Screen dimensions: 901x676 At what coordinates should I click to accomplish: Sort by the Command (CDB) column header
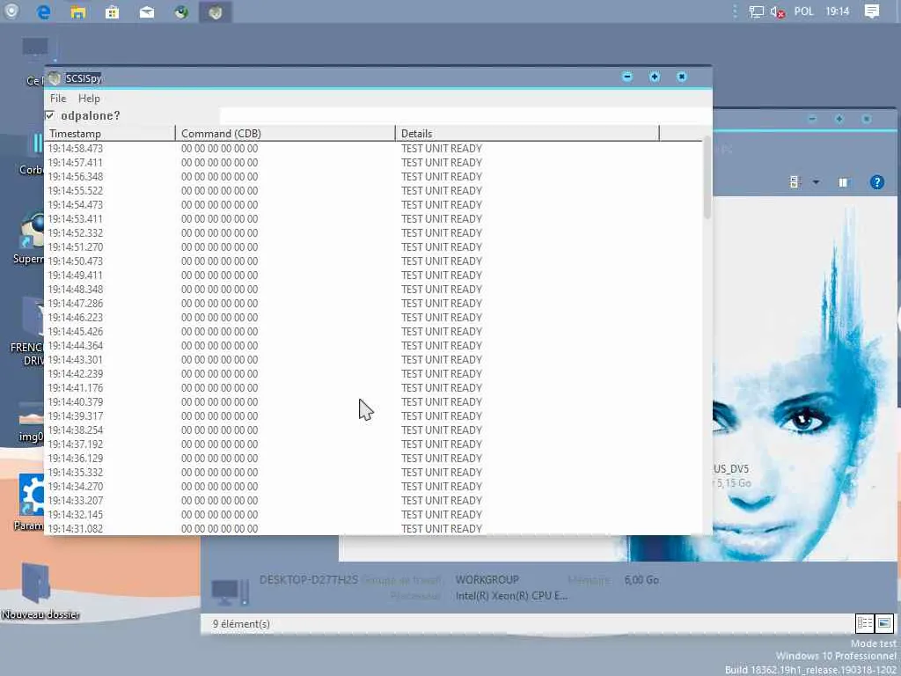pyautogui.click(x=286, y=134)
